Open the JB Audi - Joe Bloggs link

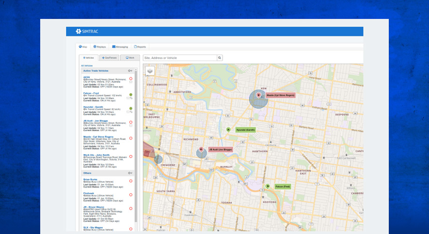click(x=95, y=120)
